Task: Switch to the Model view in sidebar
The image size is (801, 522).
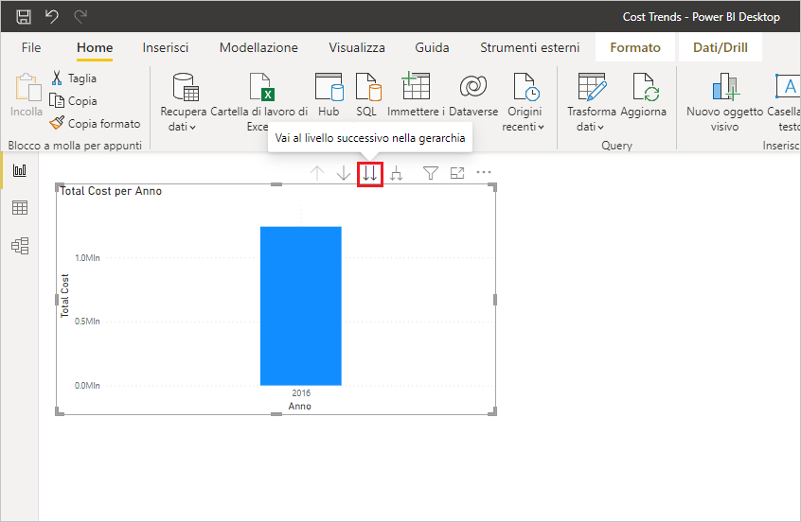Action: click(20, 246)
